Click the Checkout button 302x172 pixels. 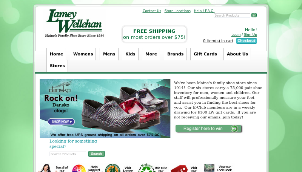pos(247,41)
